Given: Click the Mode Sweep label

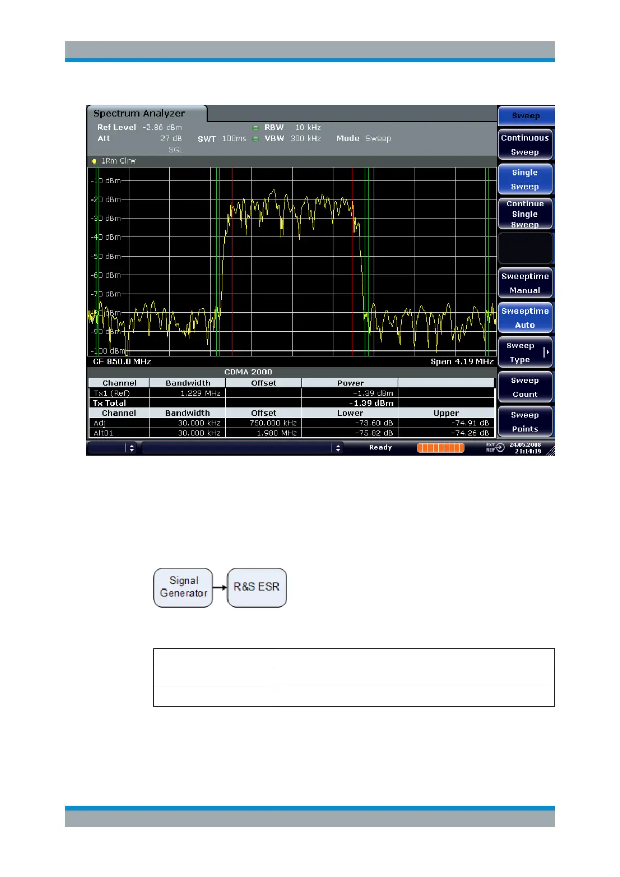Looking at the screenshot, I should pyautogui.click(x=363, y=139).
